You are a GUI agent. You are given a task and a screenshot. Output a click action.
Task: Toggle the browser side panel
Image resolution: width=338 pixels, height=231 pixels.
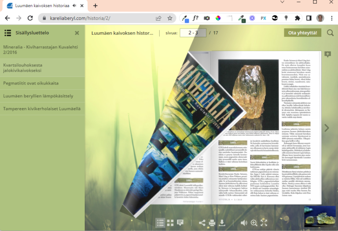click(309, 18)
